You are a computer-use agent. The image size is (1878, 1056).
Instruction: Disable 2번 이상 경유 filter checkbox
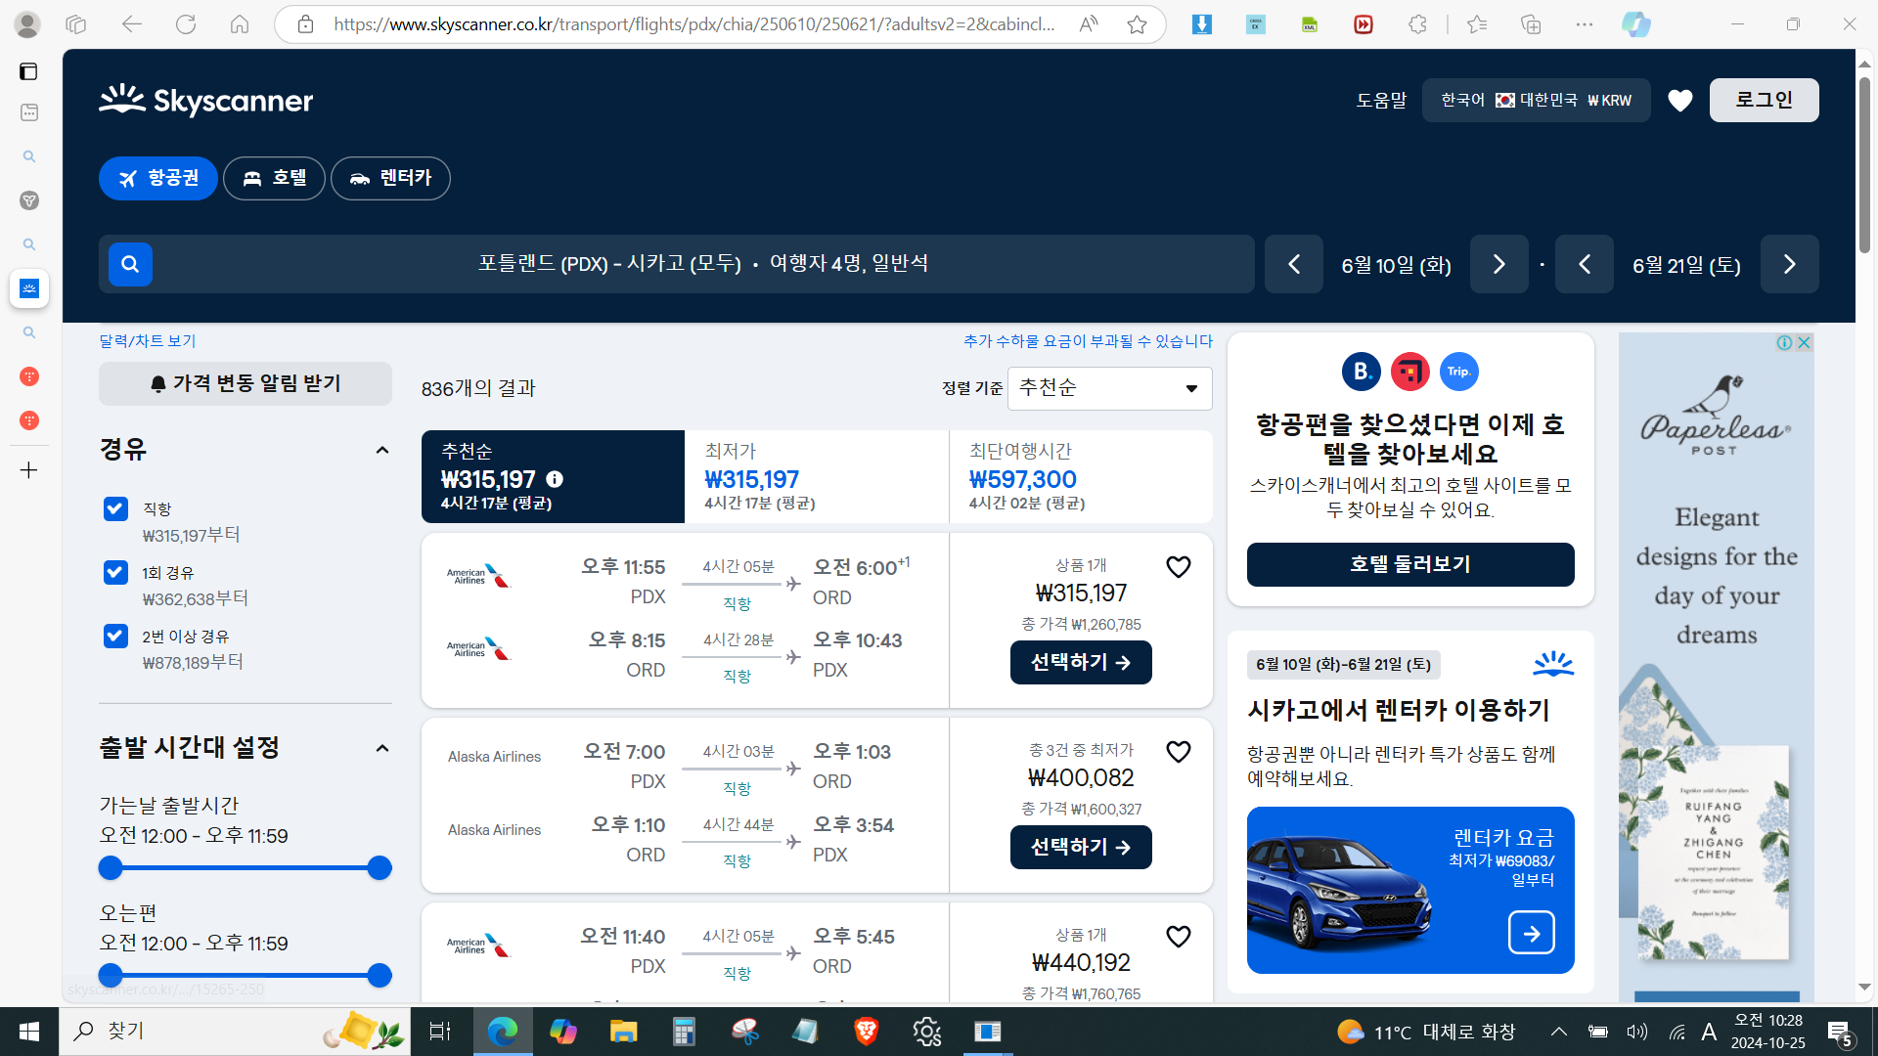pos(115,636)
